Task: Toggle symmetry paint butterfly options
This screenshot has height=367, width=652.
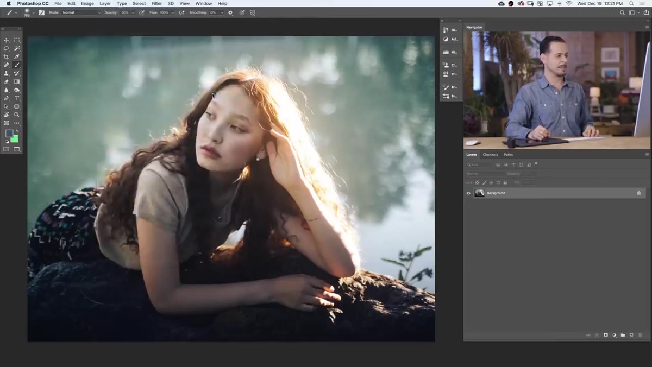Action: 253,12
